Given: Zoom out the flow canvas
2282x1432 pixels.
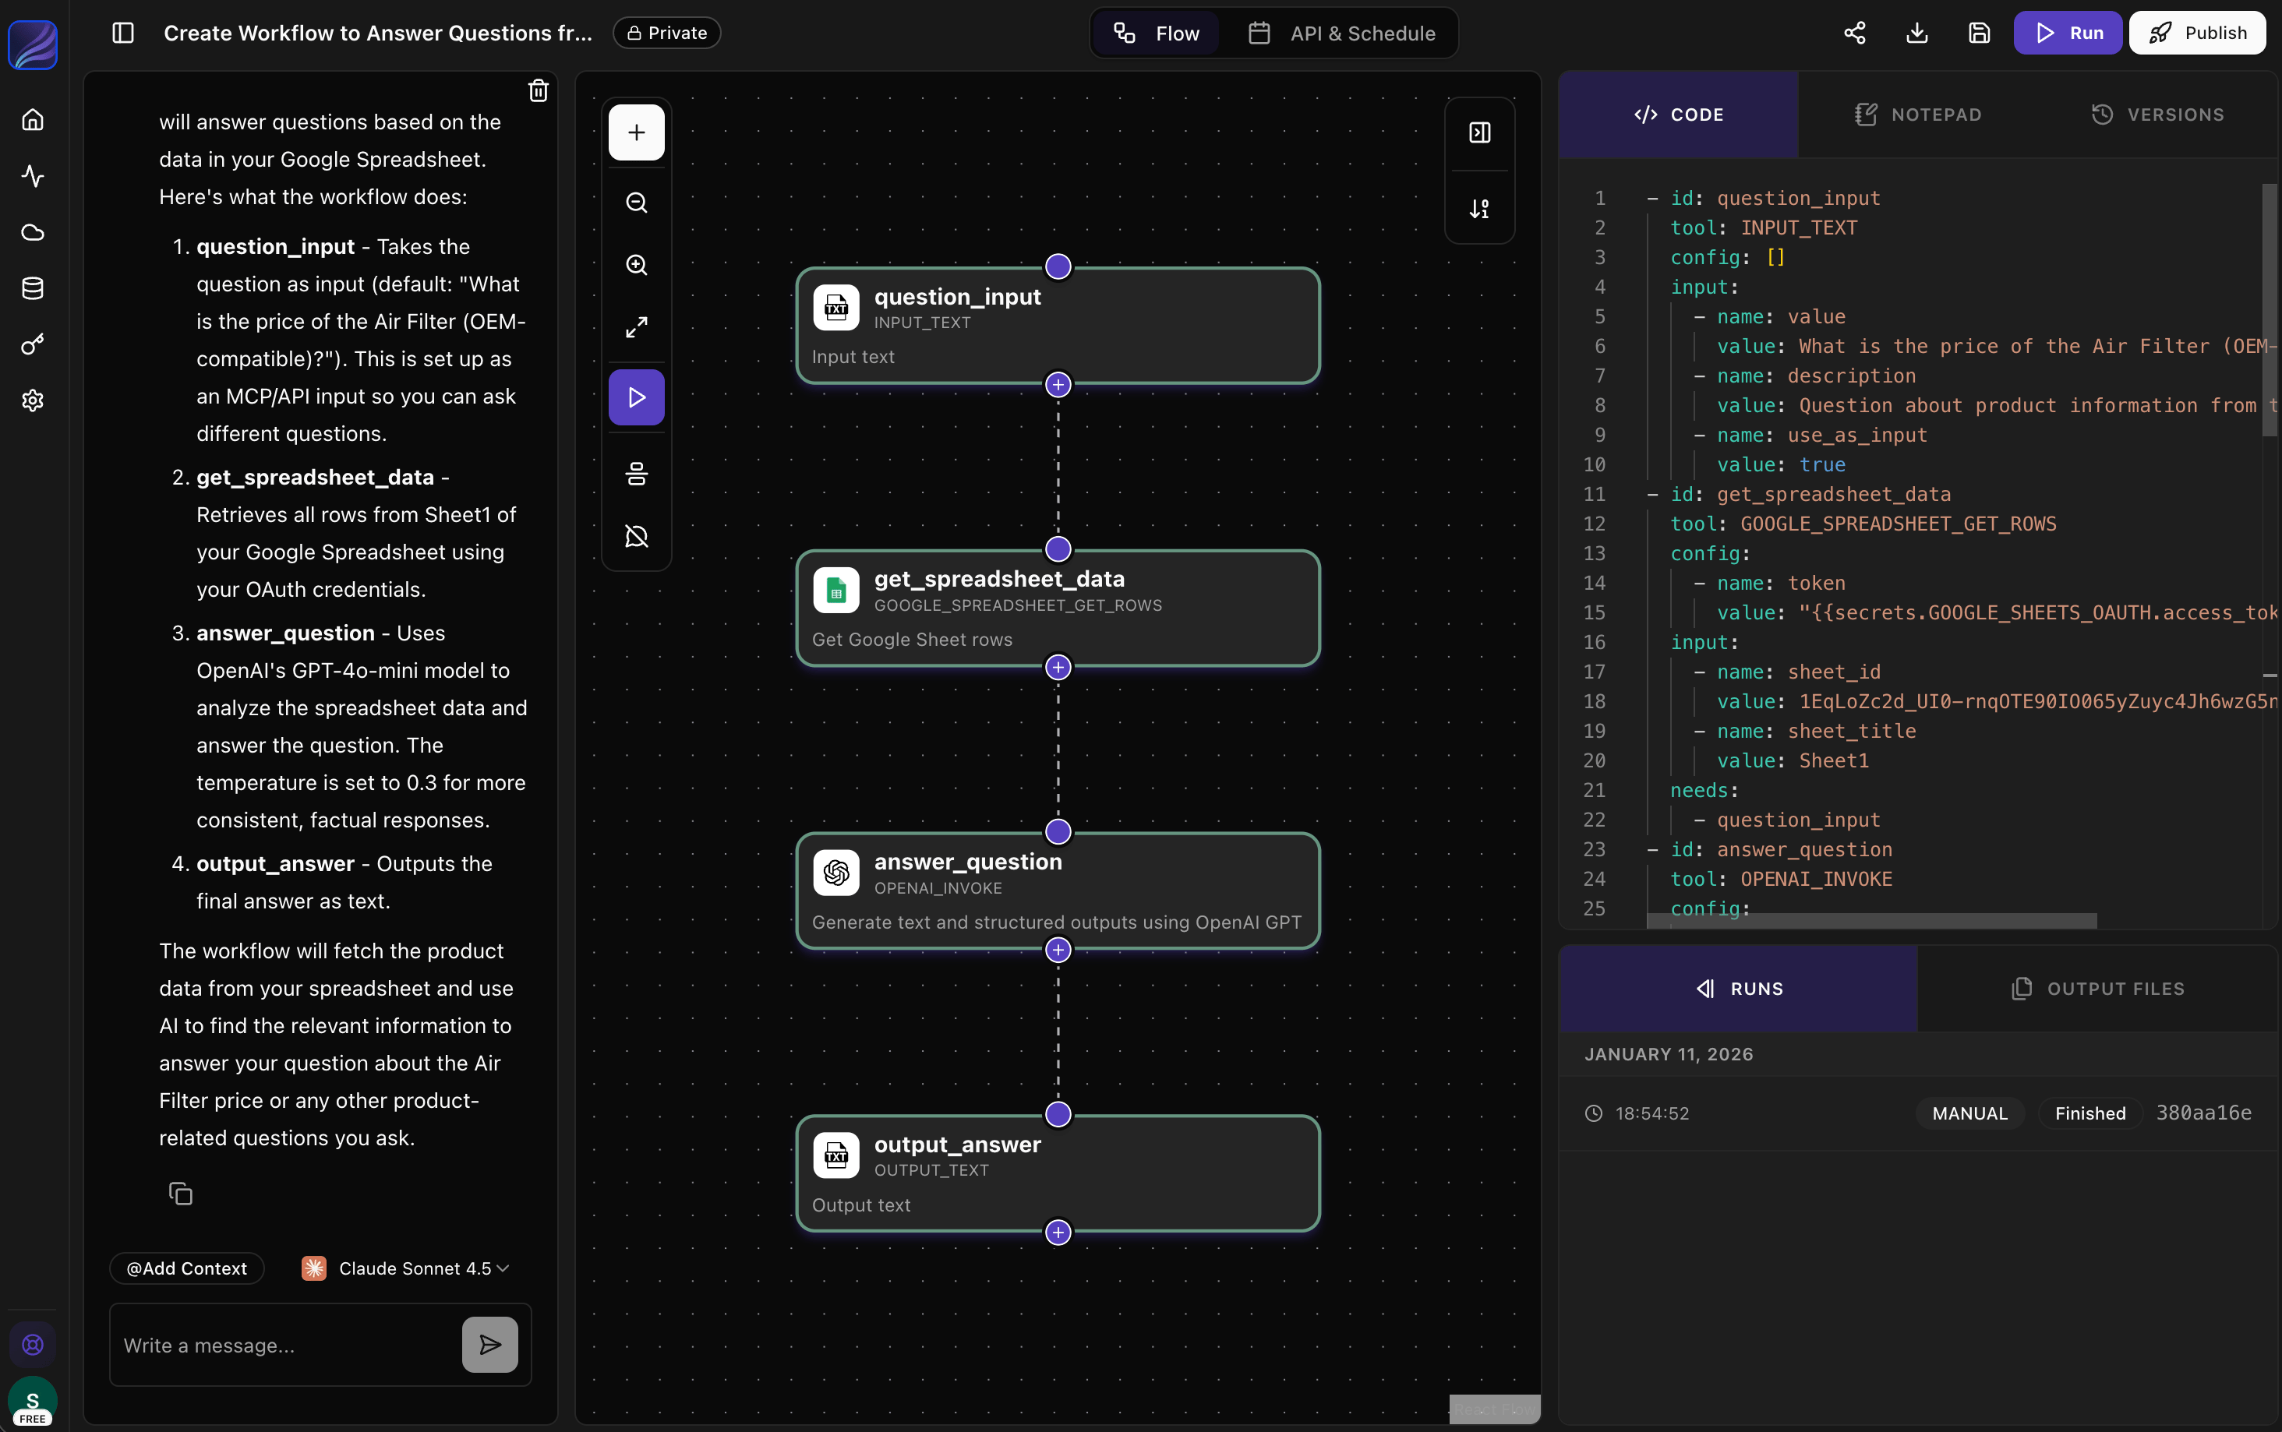Looking at the screenshot, I should coord(637,203).
